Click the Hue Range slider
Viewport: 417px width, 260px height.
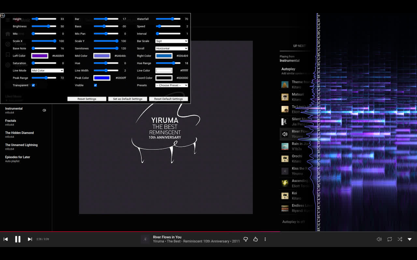pyautogui.click(x=168, y=63)
